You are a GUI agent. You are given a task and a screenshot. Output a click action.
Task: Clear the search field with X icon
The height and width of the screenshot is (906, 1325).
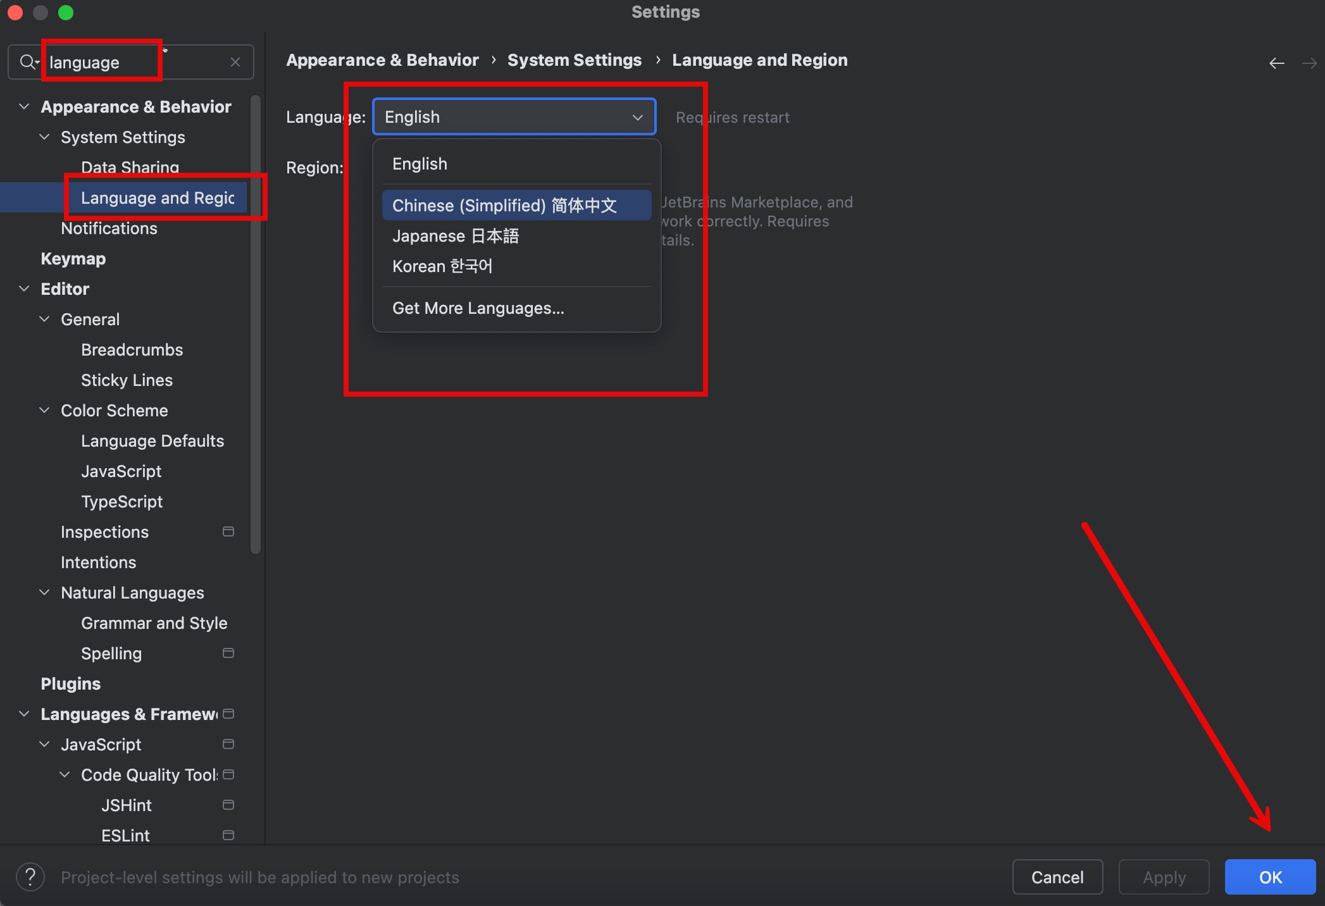tap(235, 62)
